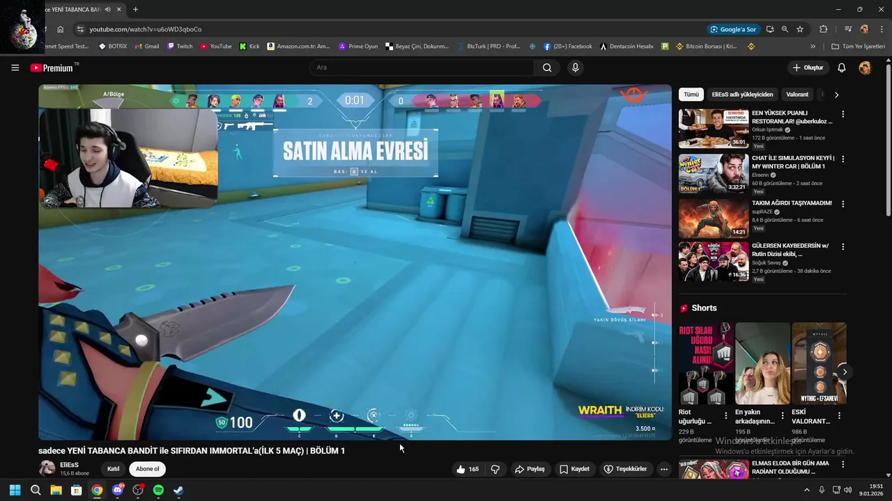Open the MY WINTER CAR video thumbnail
Image resolution: width=892 pixels, height=501 pixels.
point(714,173)
